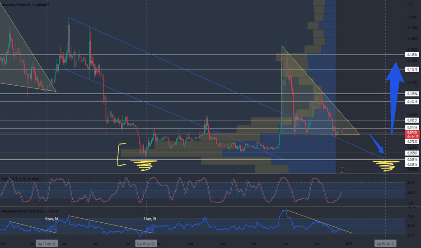
Task: Click the '9 bars, 9d' measurement label
Action: [51, 219]
